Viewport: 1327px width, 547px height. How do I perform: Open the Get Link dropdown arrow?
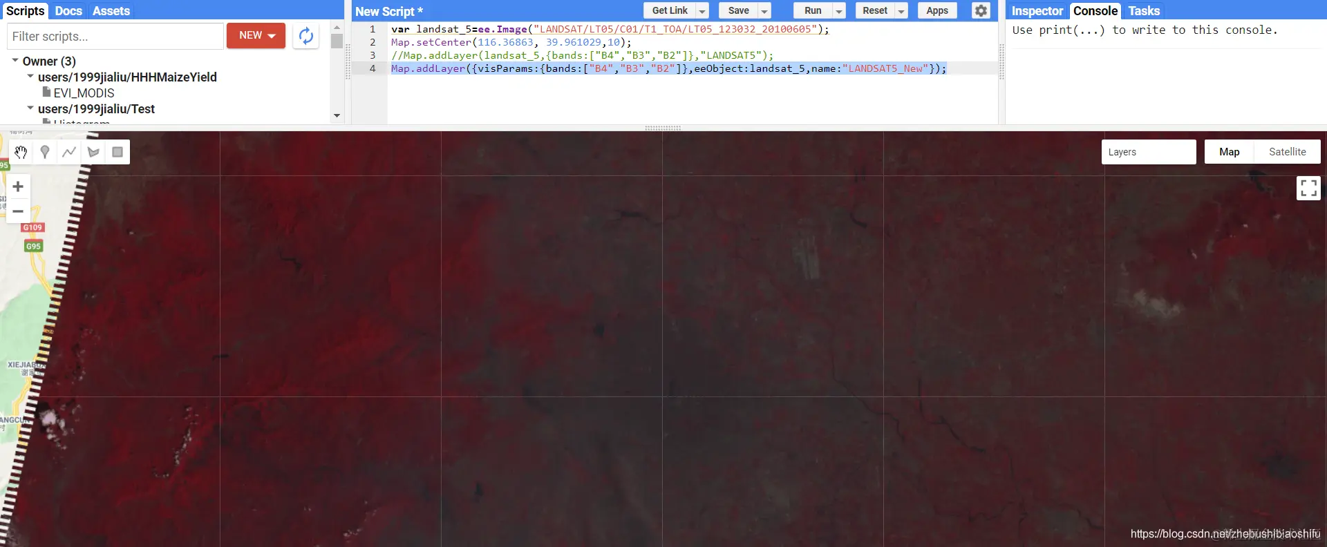[702, 11]
